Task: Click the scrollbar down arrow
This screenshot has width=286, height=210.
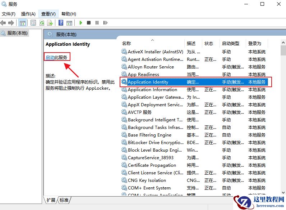Action: [283, 192]
